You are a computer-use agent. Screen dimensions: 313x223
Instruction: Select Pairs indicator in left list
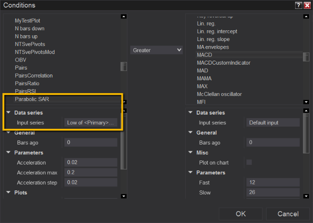click(x=21, y=68)
